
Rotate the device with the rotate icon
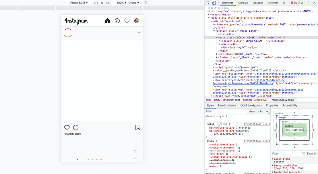coord(145,3)
